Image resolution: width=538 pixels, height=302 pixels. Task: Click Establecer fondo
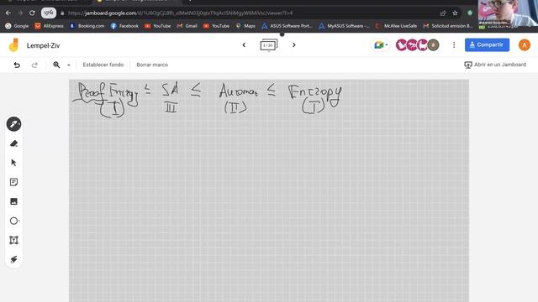click(x=103, y=65)
